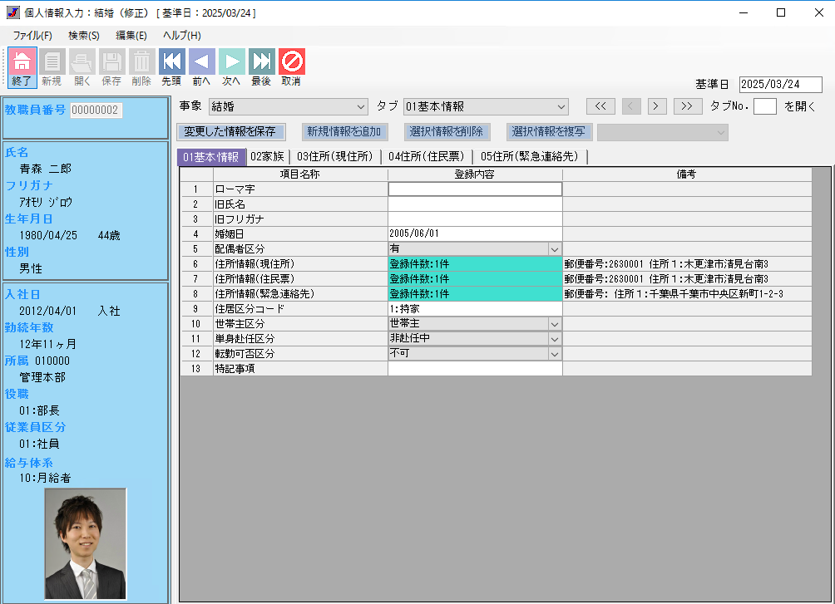The image size is (835, 604).
Task: Click the >> last tab navigation button
Action: [687, 106]
